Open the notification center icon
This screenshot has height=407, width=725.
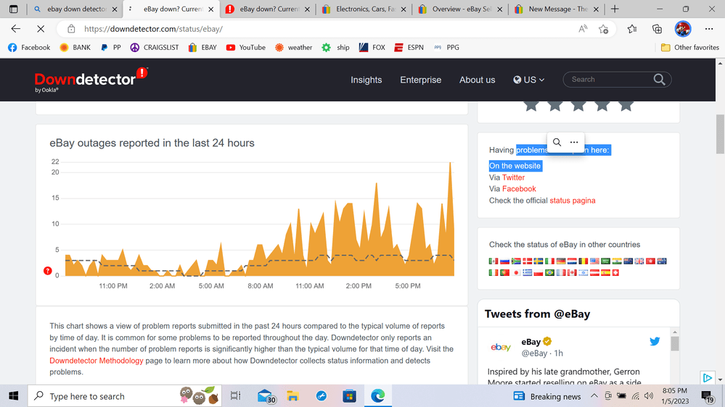pyautogui.click(x=708, y=396)
